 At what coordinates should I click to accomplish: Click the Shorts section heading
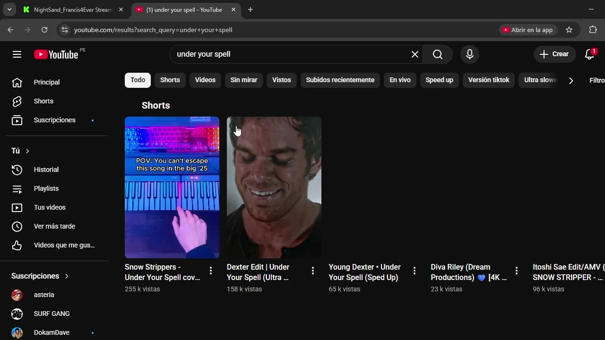point(156,105)
